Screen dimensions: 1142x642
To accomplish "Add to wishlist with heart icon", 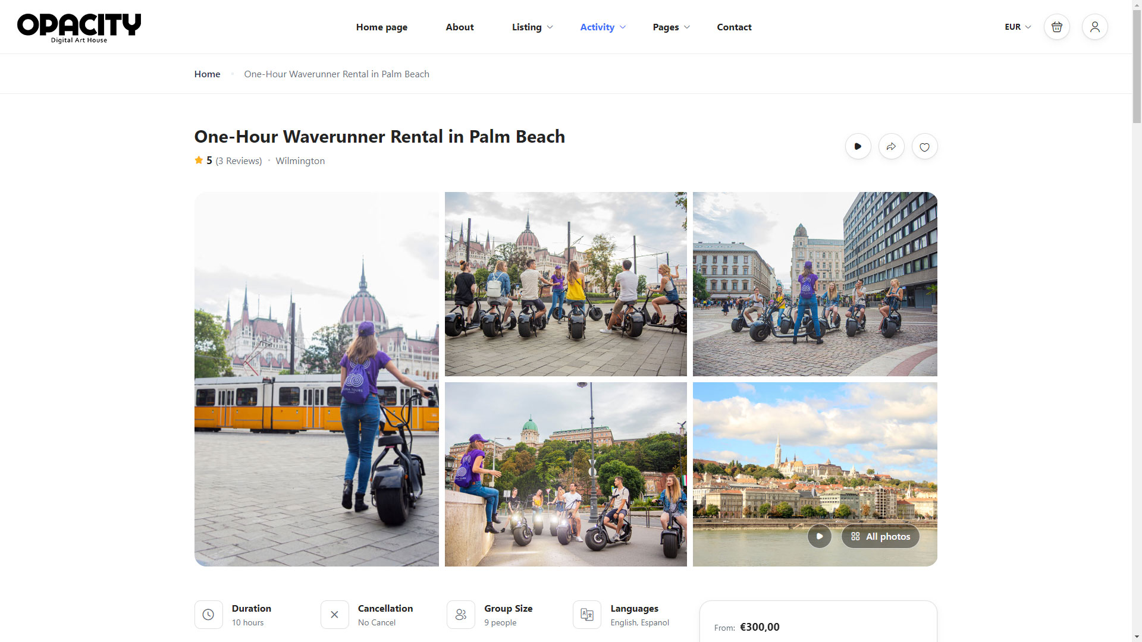I will click(x=924, y=147).
